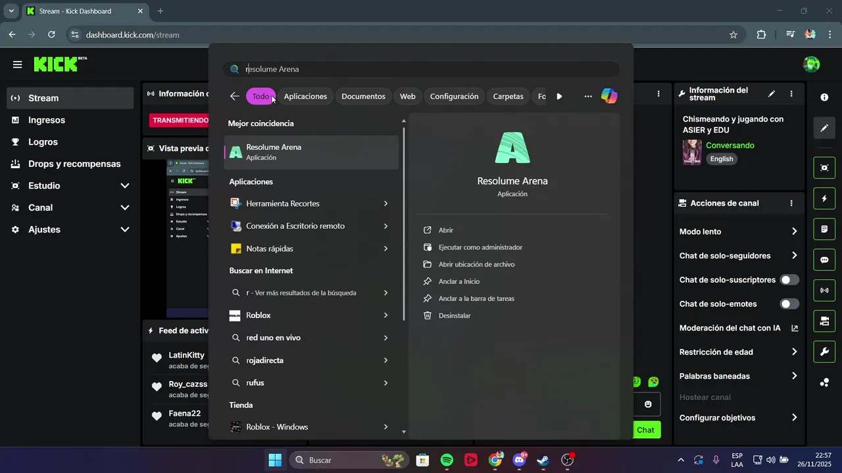
Task: Toggle Chat de solo-emotes switch
Action: (789, 304)
